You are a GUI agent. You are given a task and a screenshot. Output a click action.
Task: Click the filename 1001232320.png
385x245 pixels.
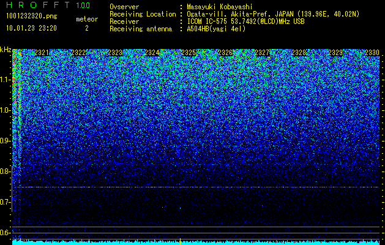(x=32, y=16)
